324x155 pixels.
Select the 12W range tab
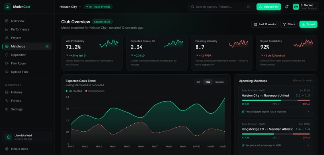tap(208, 82)
